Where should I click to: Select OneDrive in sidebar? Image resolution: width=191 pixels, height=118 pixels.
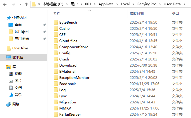(x=20, y=48)
